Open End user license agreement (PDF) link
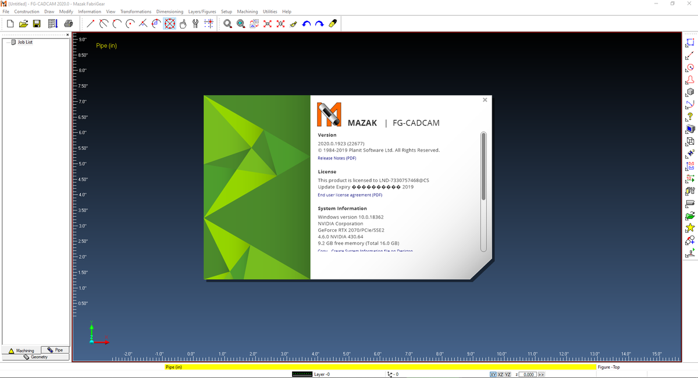This screenshot has height=378, width=698. pyautogui.click(x=350, y=195)
